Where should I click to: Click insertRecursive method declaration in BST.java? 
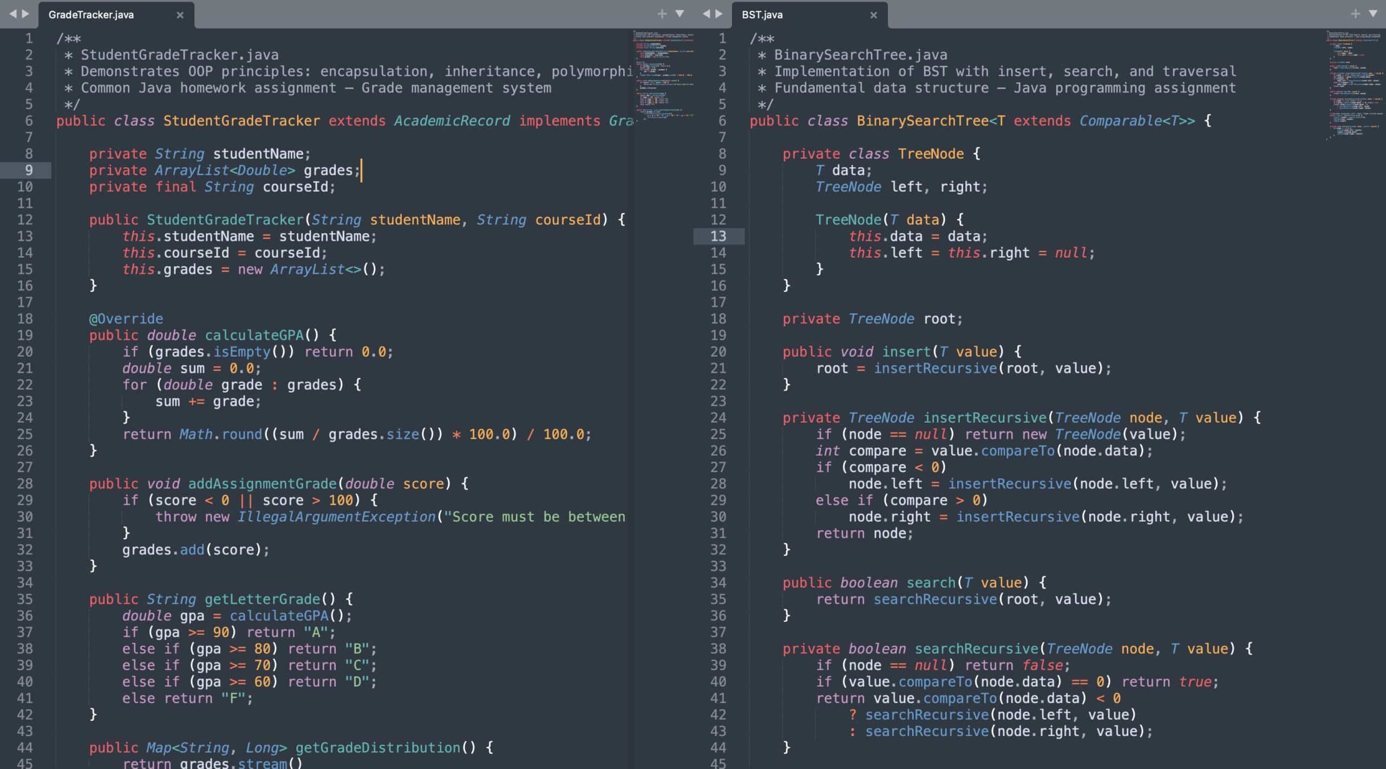[985, 418]
